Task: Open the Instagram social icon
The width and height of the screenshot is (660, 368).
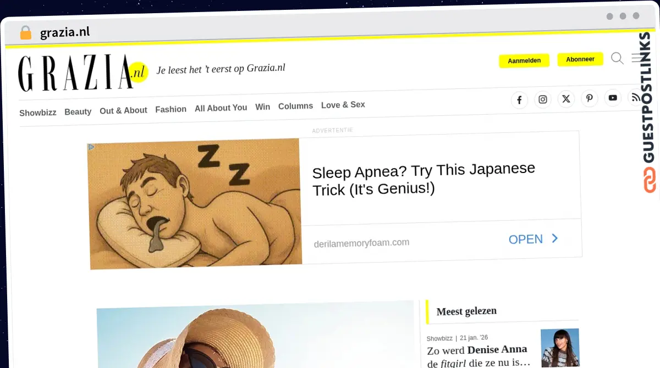Action: point(543,99)
